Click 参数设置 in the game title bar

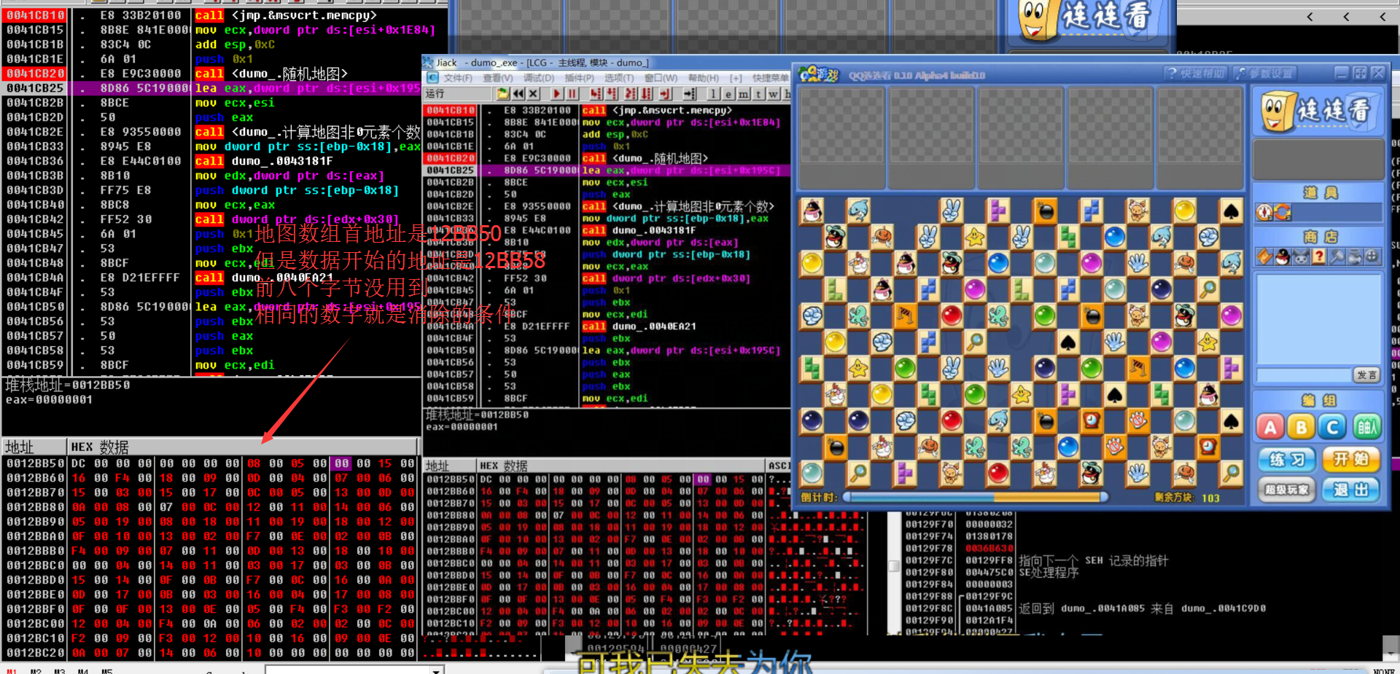point(1264,74)
